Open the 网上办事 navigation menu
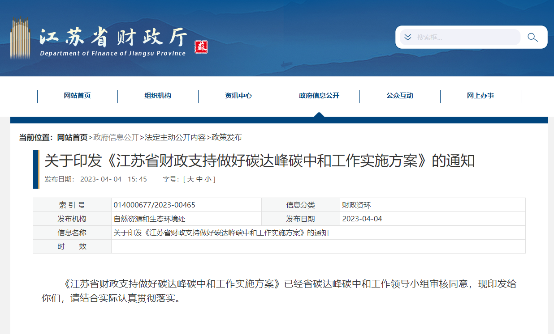The height and width of the screenshot is (334, 554). pos(480,95)
